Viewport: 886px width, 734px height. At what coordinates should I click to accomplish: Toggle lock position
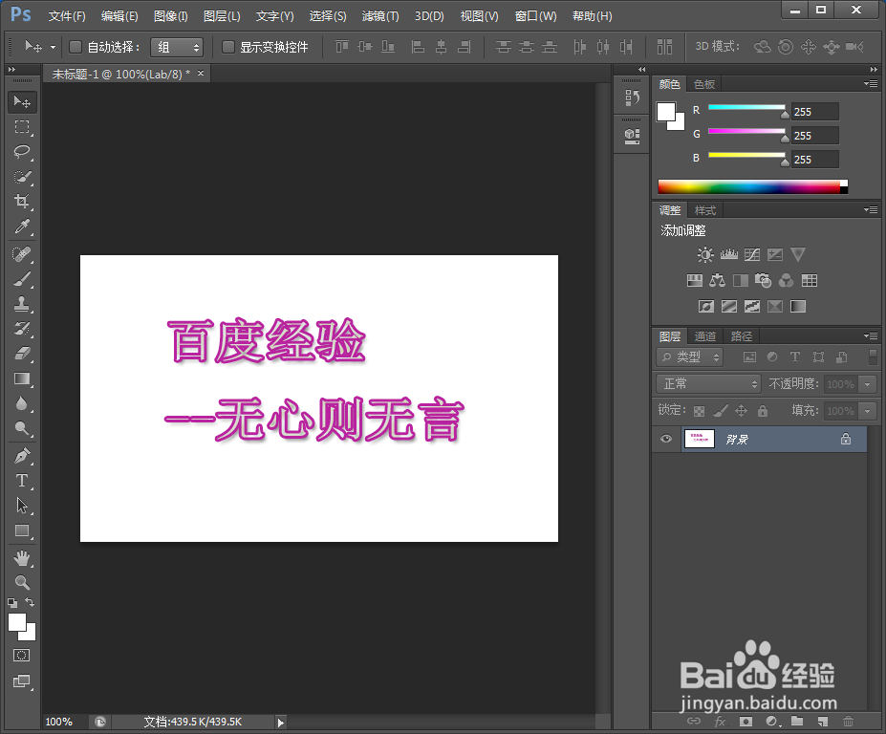742,411
